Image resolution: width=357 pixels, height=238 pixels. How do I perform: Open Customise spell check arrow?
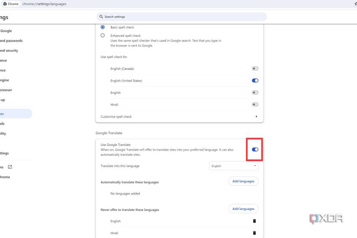[x=256, y=116]
